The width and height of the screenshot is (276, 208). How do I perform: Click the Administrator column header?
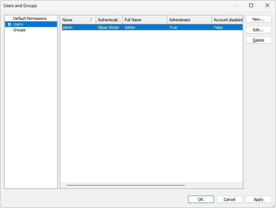point(189,20)
